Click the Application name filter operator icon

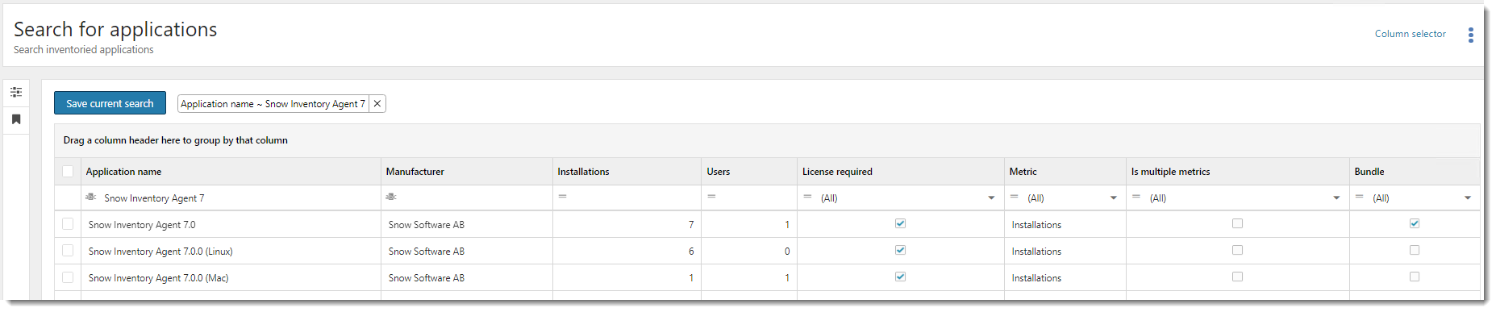(91, 197)
